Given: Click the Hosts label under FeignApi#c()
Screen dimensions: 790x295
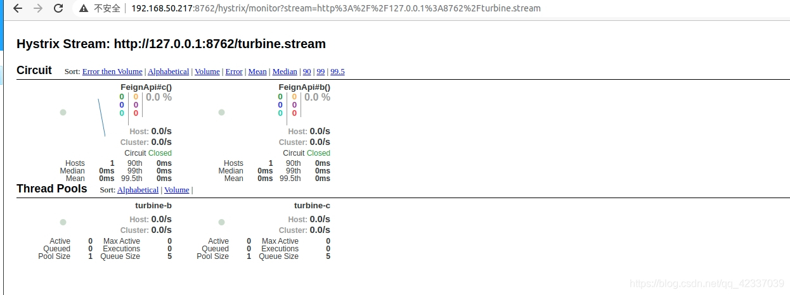Looking at the screenshot, I should tap(75, 163).
